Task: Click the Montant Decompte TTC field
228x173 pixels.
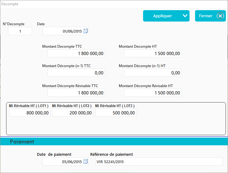Action: pos(76,54)
